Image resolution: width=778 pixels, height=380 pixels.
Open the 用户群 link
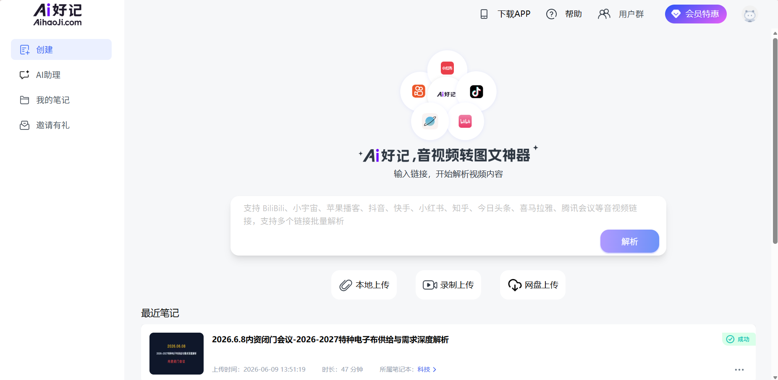tap(631, 14)
